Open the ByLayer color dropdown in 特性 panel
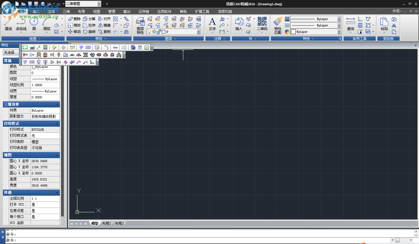419x244 pixels. click(x=339, y=32)
